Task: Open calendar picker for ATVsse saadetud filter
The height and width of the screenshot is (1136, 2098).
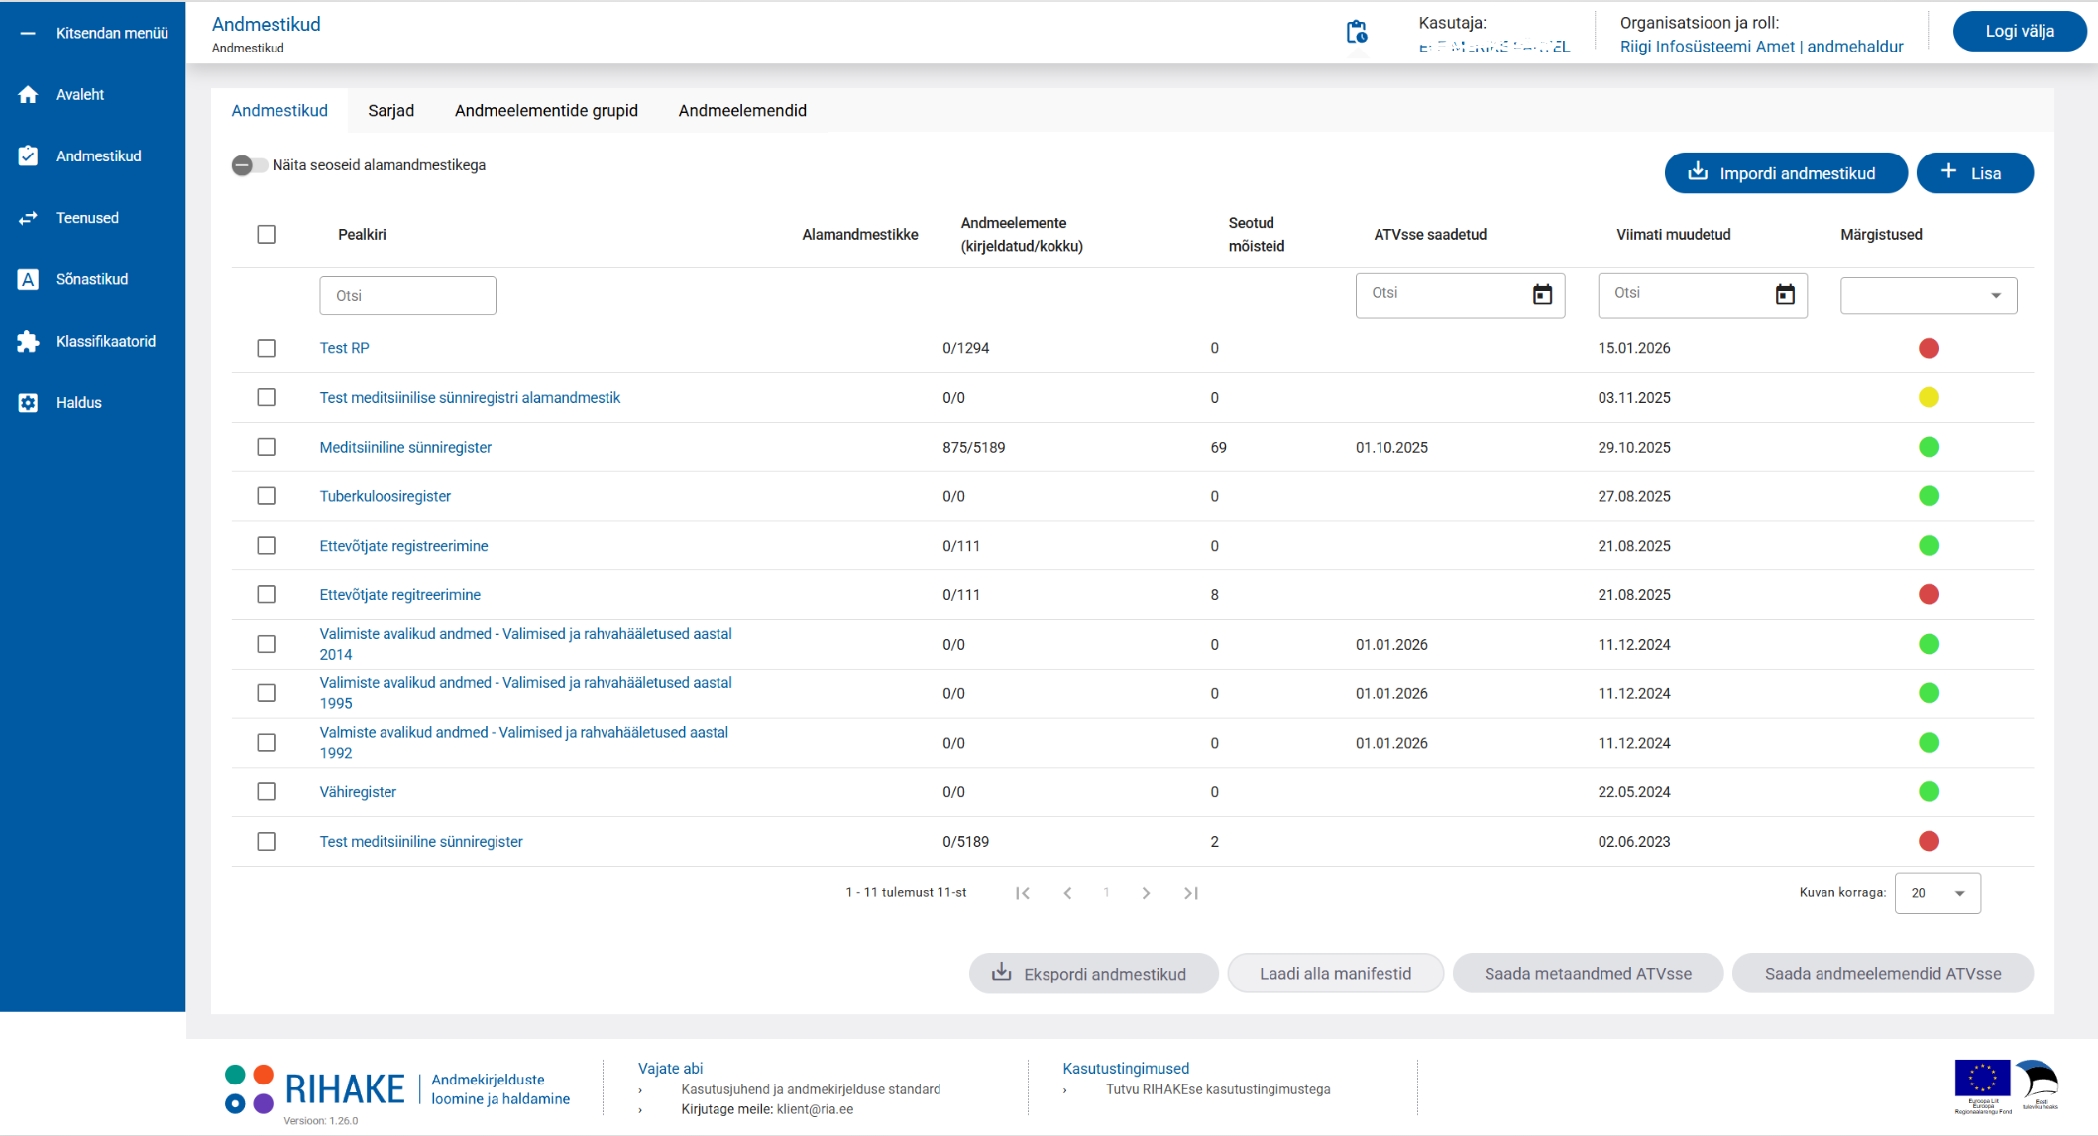Action: point(1542,295)
